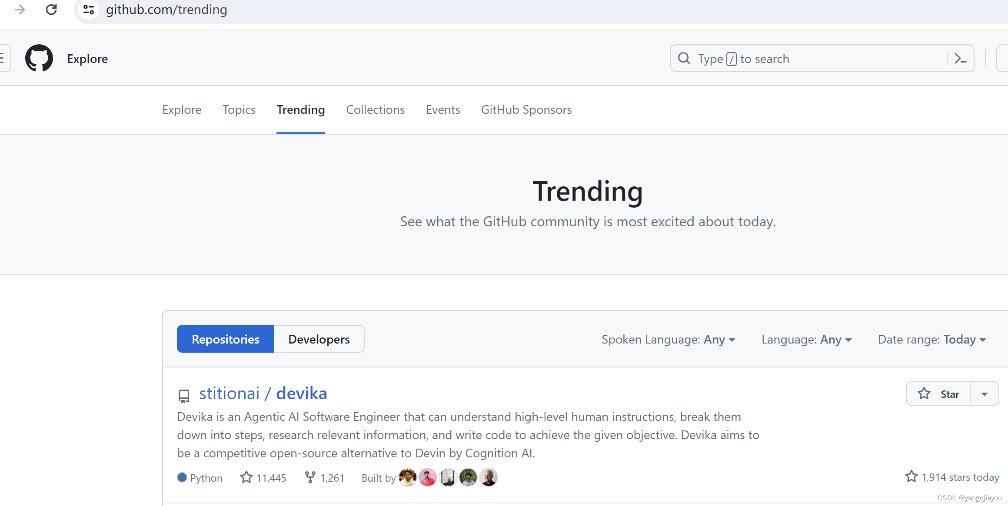
Task: Open the stitionai / devika repository link
Action: tap(263, 393)
